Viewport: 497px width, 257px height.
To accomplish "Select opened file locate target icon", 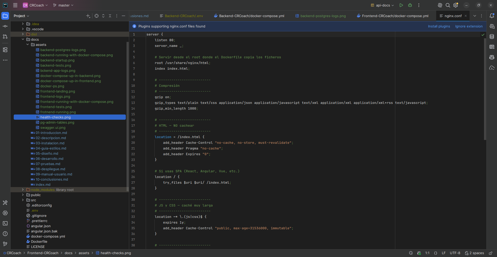I will tap(97, 16).
